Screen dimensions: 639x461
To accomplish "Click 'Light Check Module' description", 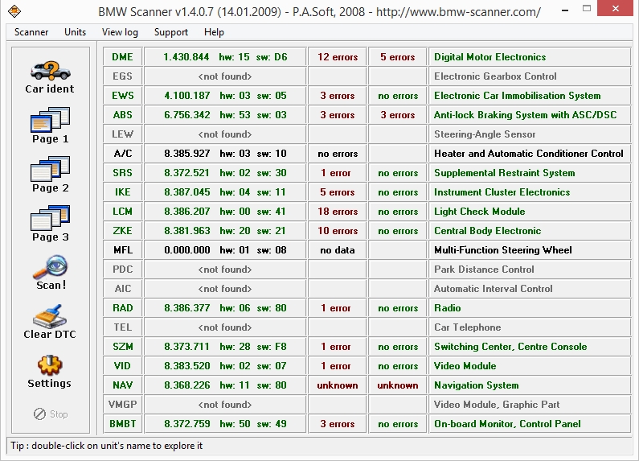I will [479, 212].
